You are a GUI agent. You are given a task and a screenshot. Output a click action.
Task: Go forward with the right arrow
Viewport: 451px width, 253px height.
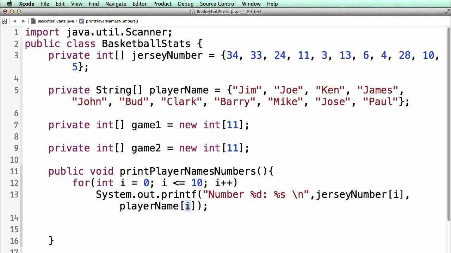(24, 21)
